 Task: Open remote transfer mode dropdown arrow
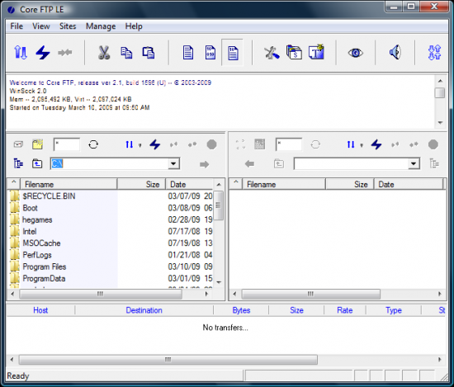pyautogui.click(x=362, y=145)
